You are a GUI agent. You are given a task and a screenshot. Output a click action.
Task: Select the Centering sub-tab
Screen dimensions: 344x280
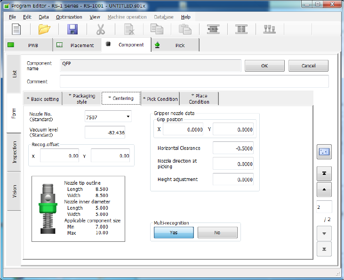(121, 98)
